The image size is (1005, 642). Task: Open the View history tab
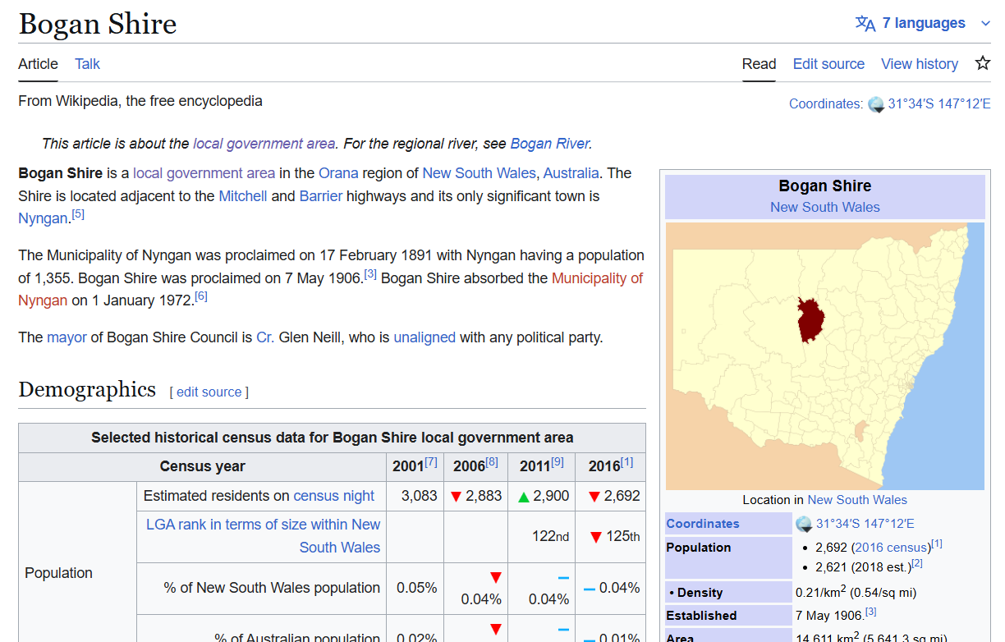tap(920, 64)
